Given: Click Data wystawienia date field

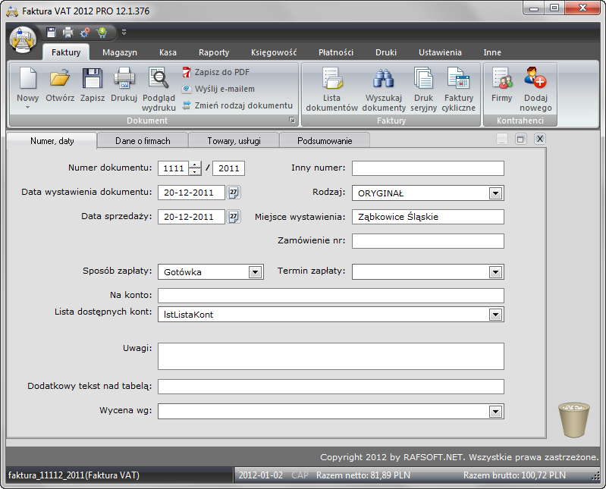Looking at the screenshot, I should click(x=191, y=193).
